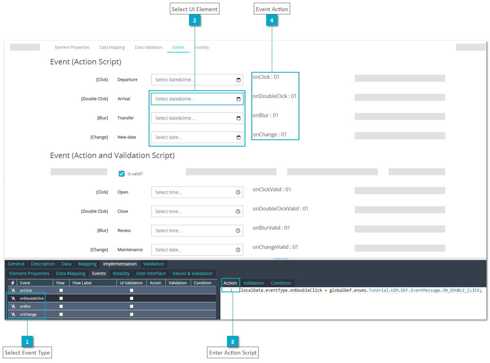Click the 'onClick : 01' text
This screenshot has height=363, width=490.
click(266, 77)
